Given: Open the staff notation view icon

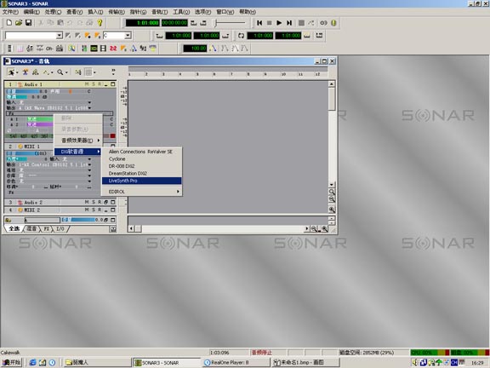Looking at the screenshot, I should [30, 49].
